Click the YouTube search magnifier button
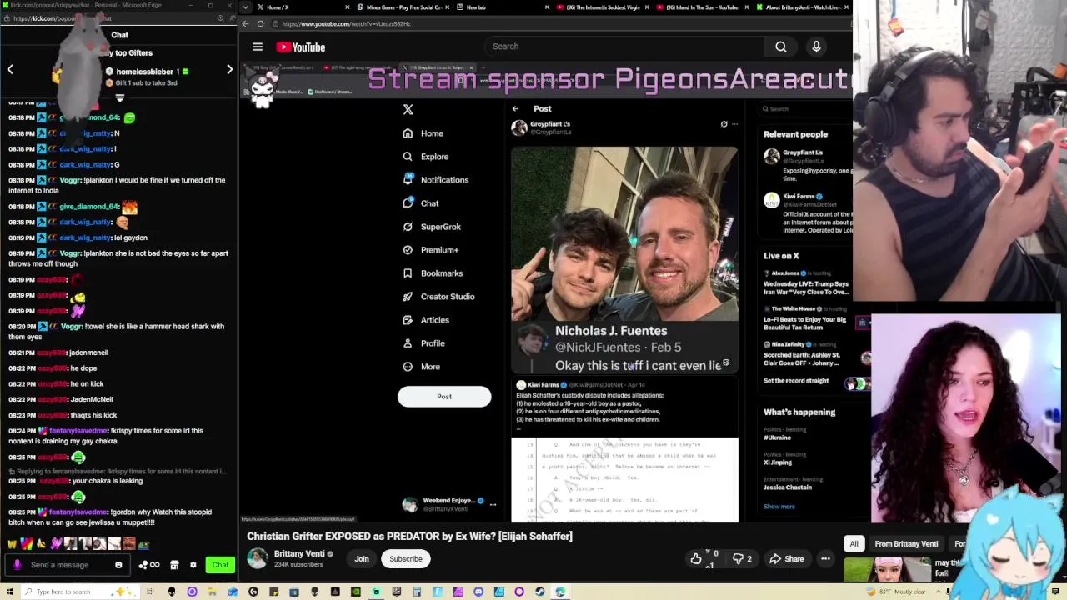 (781, 47)
